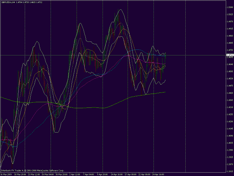Screen dimensions: 234x176
Task: Click the 18 Mar 20:00 time label
Action: coord(20,175)
